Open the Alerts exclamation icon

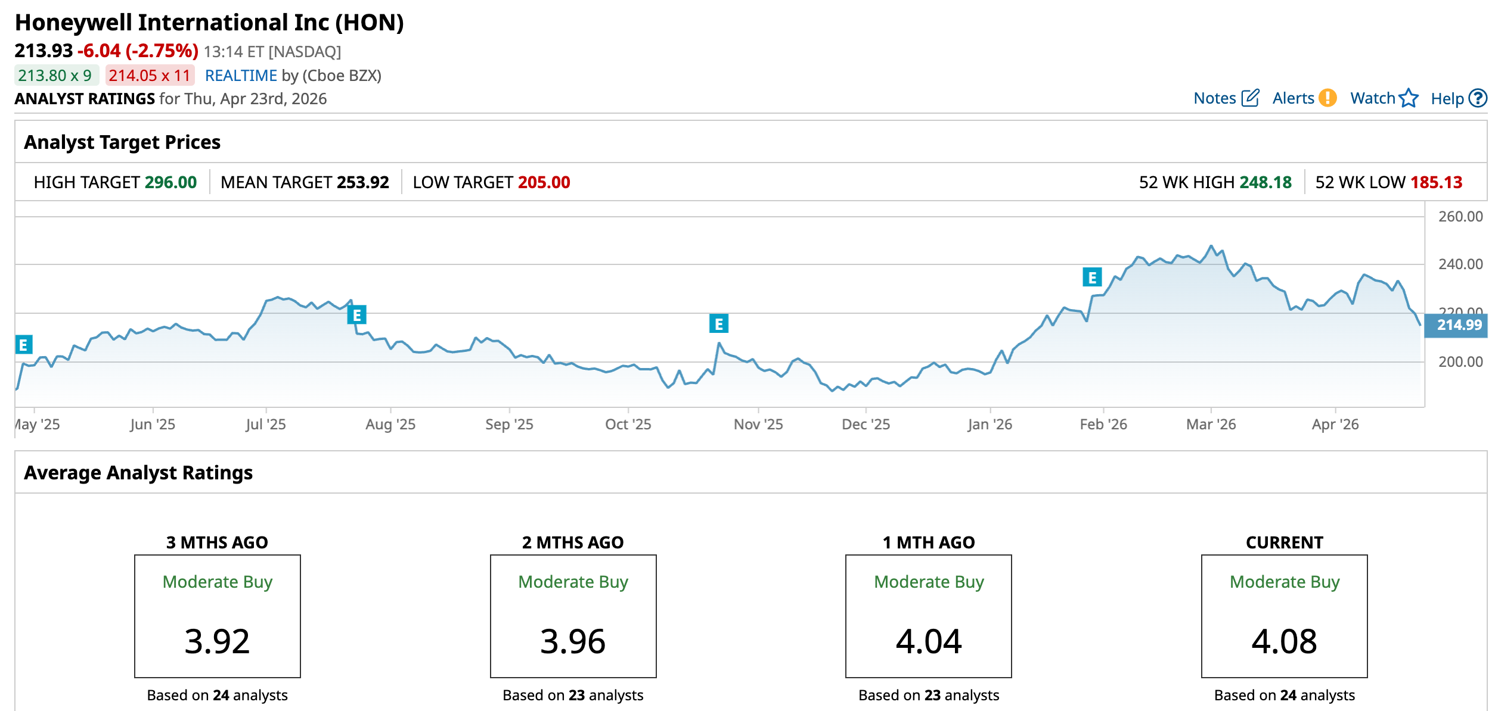point(1327,98)
